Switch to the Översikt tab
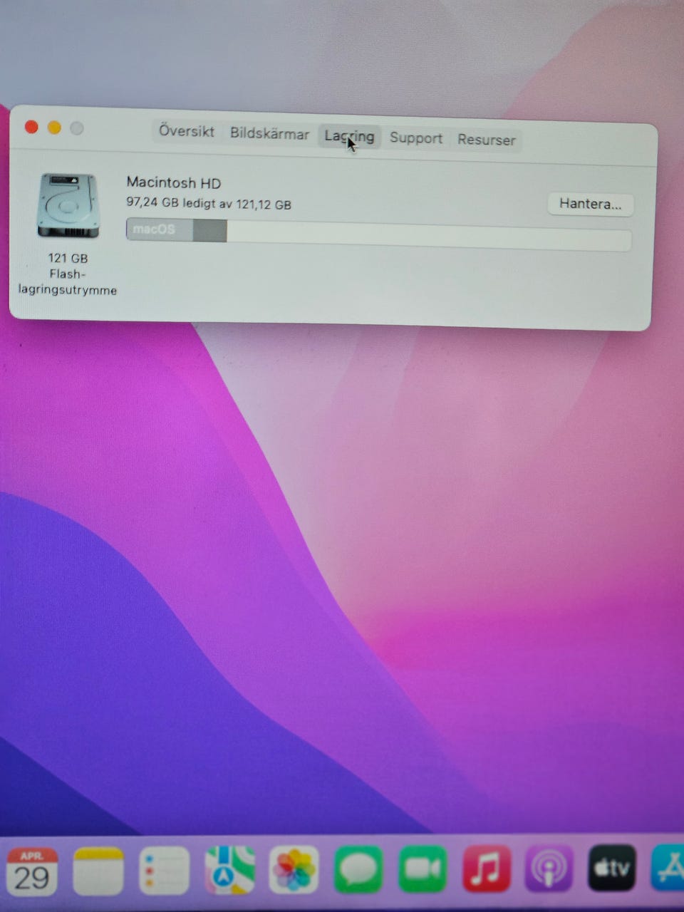The image size is (684, 912). (x=187, y=131)
